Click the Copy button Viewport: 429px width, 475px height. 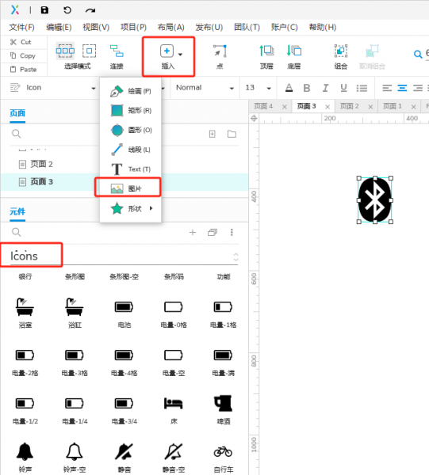point(24,55)
